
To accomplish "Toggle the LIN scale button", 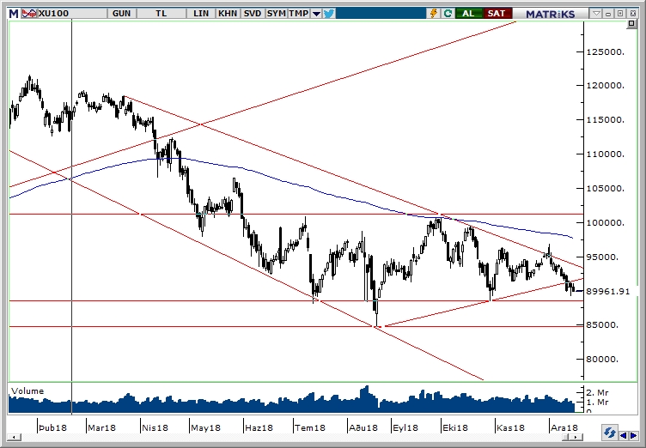I will point(201,14).
